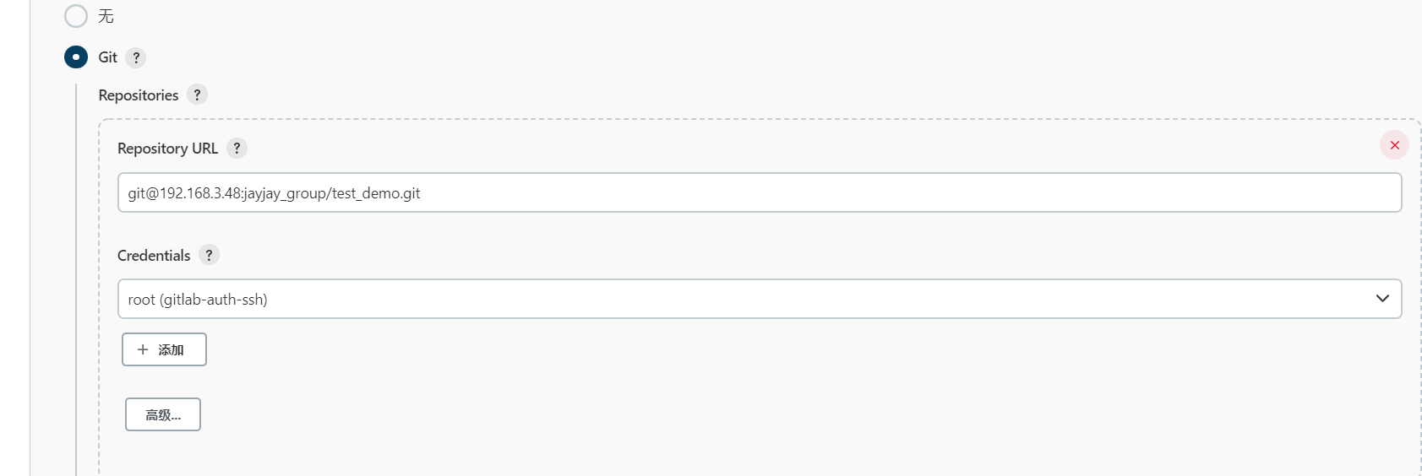Open Repository URL help icon
The width and height of the screenshot is (1422, 476).
click(x=237, y=149)
